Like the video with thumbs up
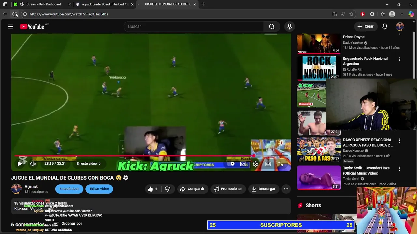Image resolution: width=417 pixels, height=234 pixels. coord(153,189)
